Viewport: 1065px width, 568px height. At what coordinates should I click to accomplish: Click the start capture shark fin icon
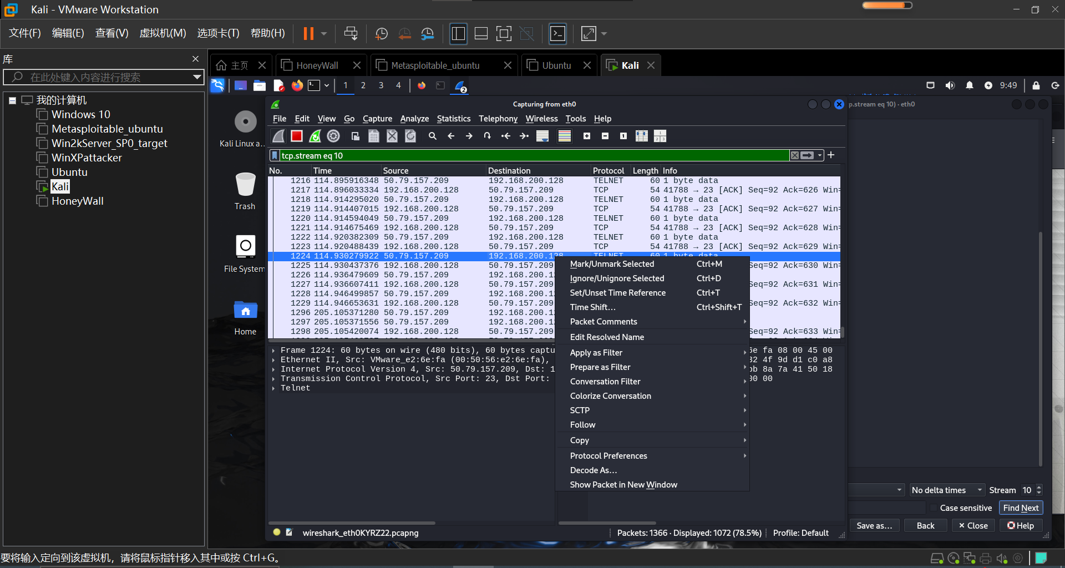(278, 136)
